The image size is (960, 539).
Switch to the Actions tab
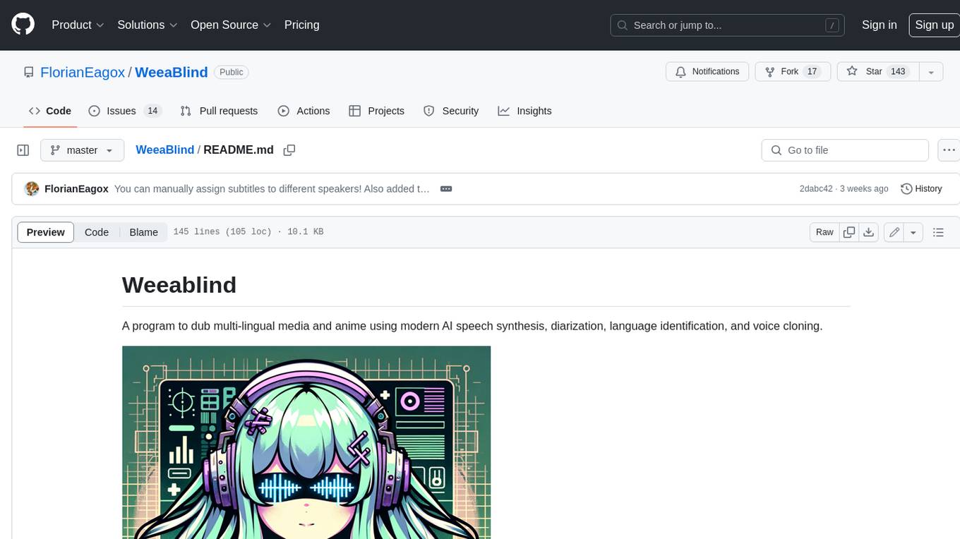304,111
